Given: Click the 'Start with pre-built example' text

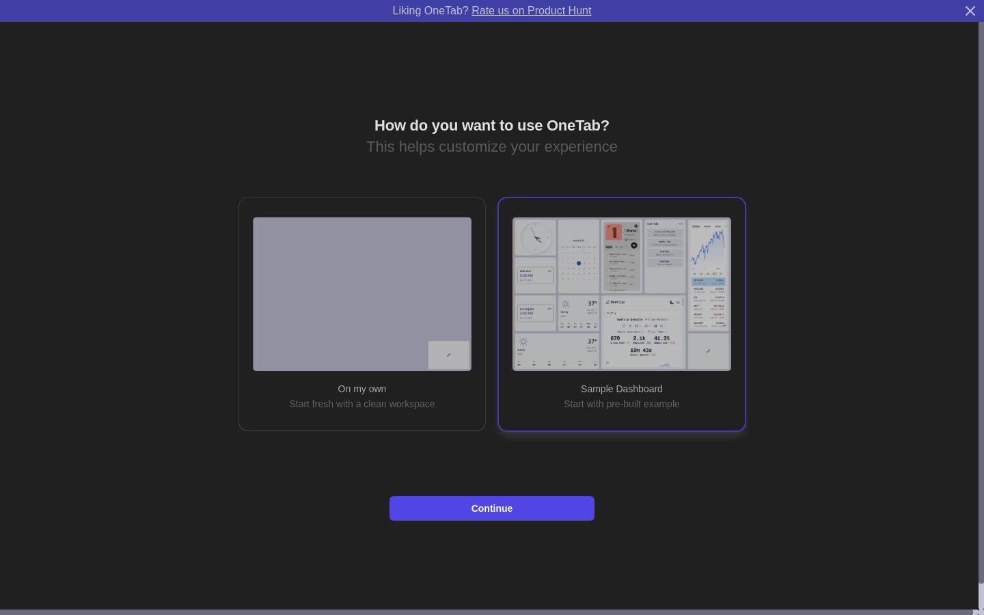Looking at the screenshot, I should point(622,404).
